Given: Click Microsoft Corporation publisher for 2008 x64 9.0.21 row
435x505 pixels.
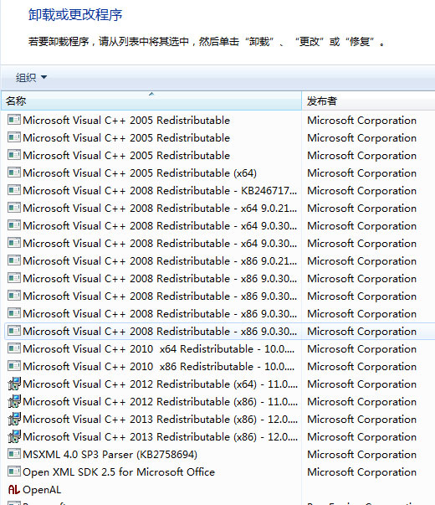Looking at the screenshot, I should coord(361,208).
